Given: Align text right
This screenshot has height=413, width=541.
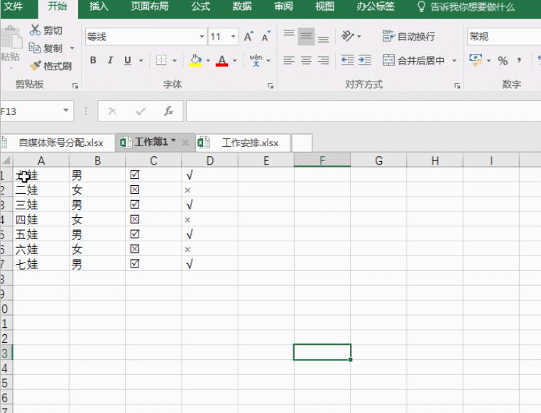Looking at the screenshot, I should pos(323,60).
